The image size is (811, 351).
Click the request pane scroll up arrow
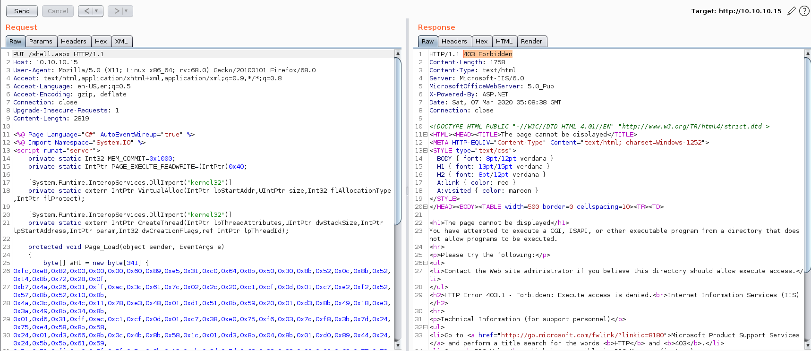[398, 53]
